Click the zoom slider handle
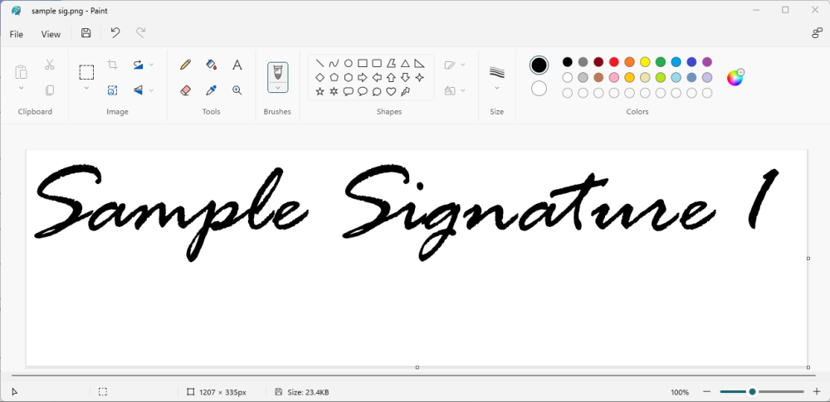Viewport: 830px width, 402px height. pos(752,392)
